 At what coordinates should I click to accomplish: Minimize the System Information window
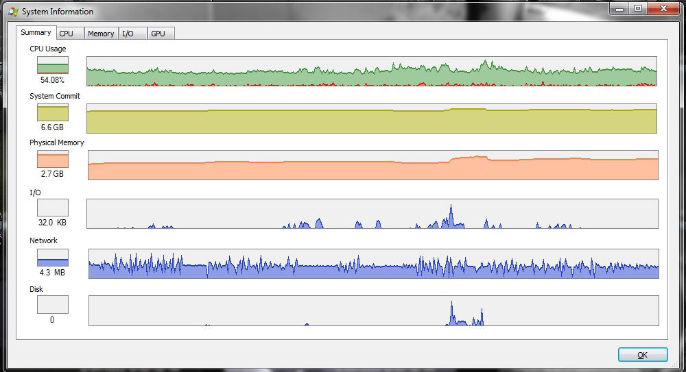click(619, 8)
